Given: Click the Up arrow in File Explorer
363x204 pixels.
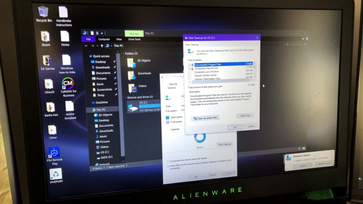Looking at the screenshot, I should (102, 46).
